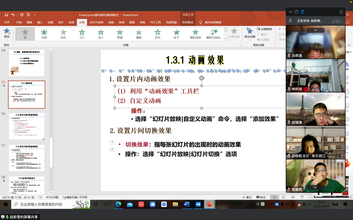Open the 幻灯片放映 (Slide Show) tab
This screenshot has width=353, height=220.
click(x=96, y=22)
